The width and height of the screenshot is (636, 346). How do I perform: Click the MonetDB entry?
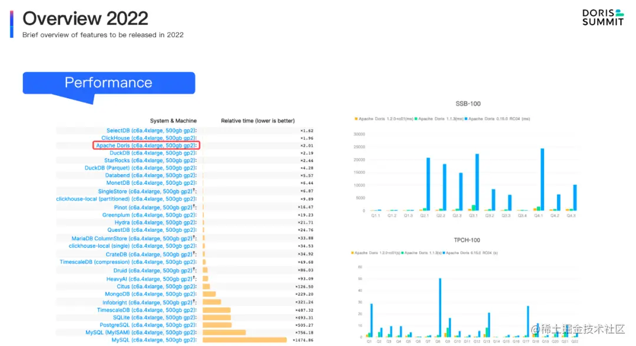151,183
